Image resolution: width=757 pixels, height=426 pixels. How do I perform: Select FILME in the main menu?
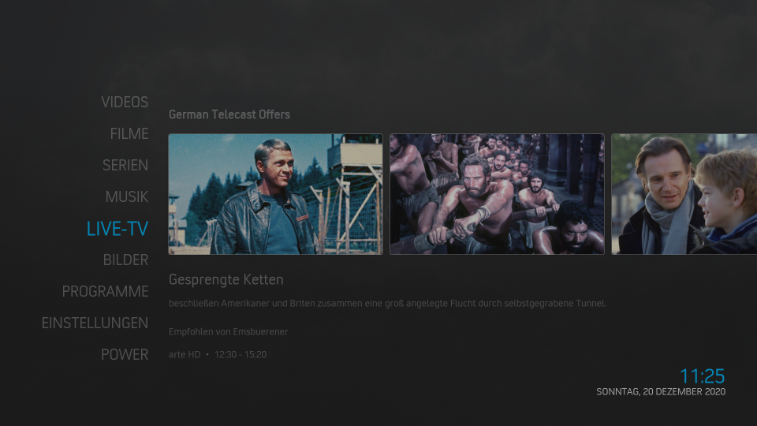click(129, 134)
